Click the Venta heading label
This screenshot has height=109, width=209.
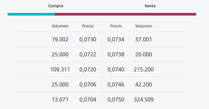(150, 6)
